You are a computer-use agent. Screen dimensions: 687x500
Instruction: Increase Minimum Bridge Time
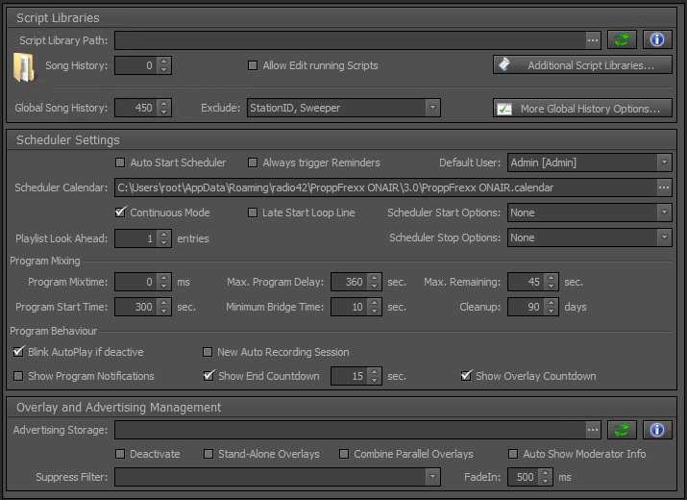coord(374,303)
